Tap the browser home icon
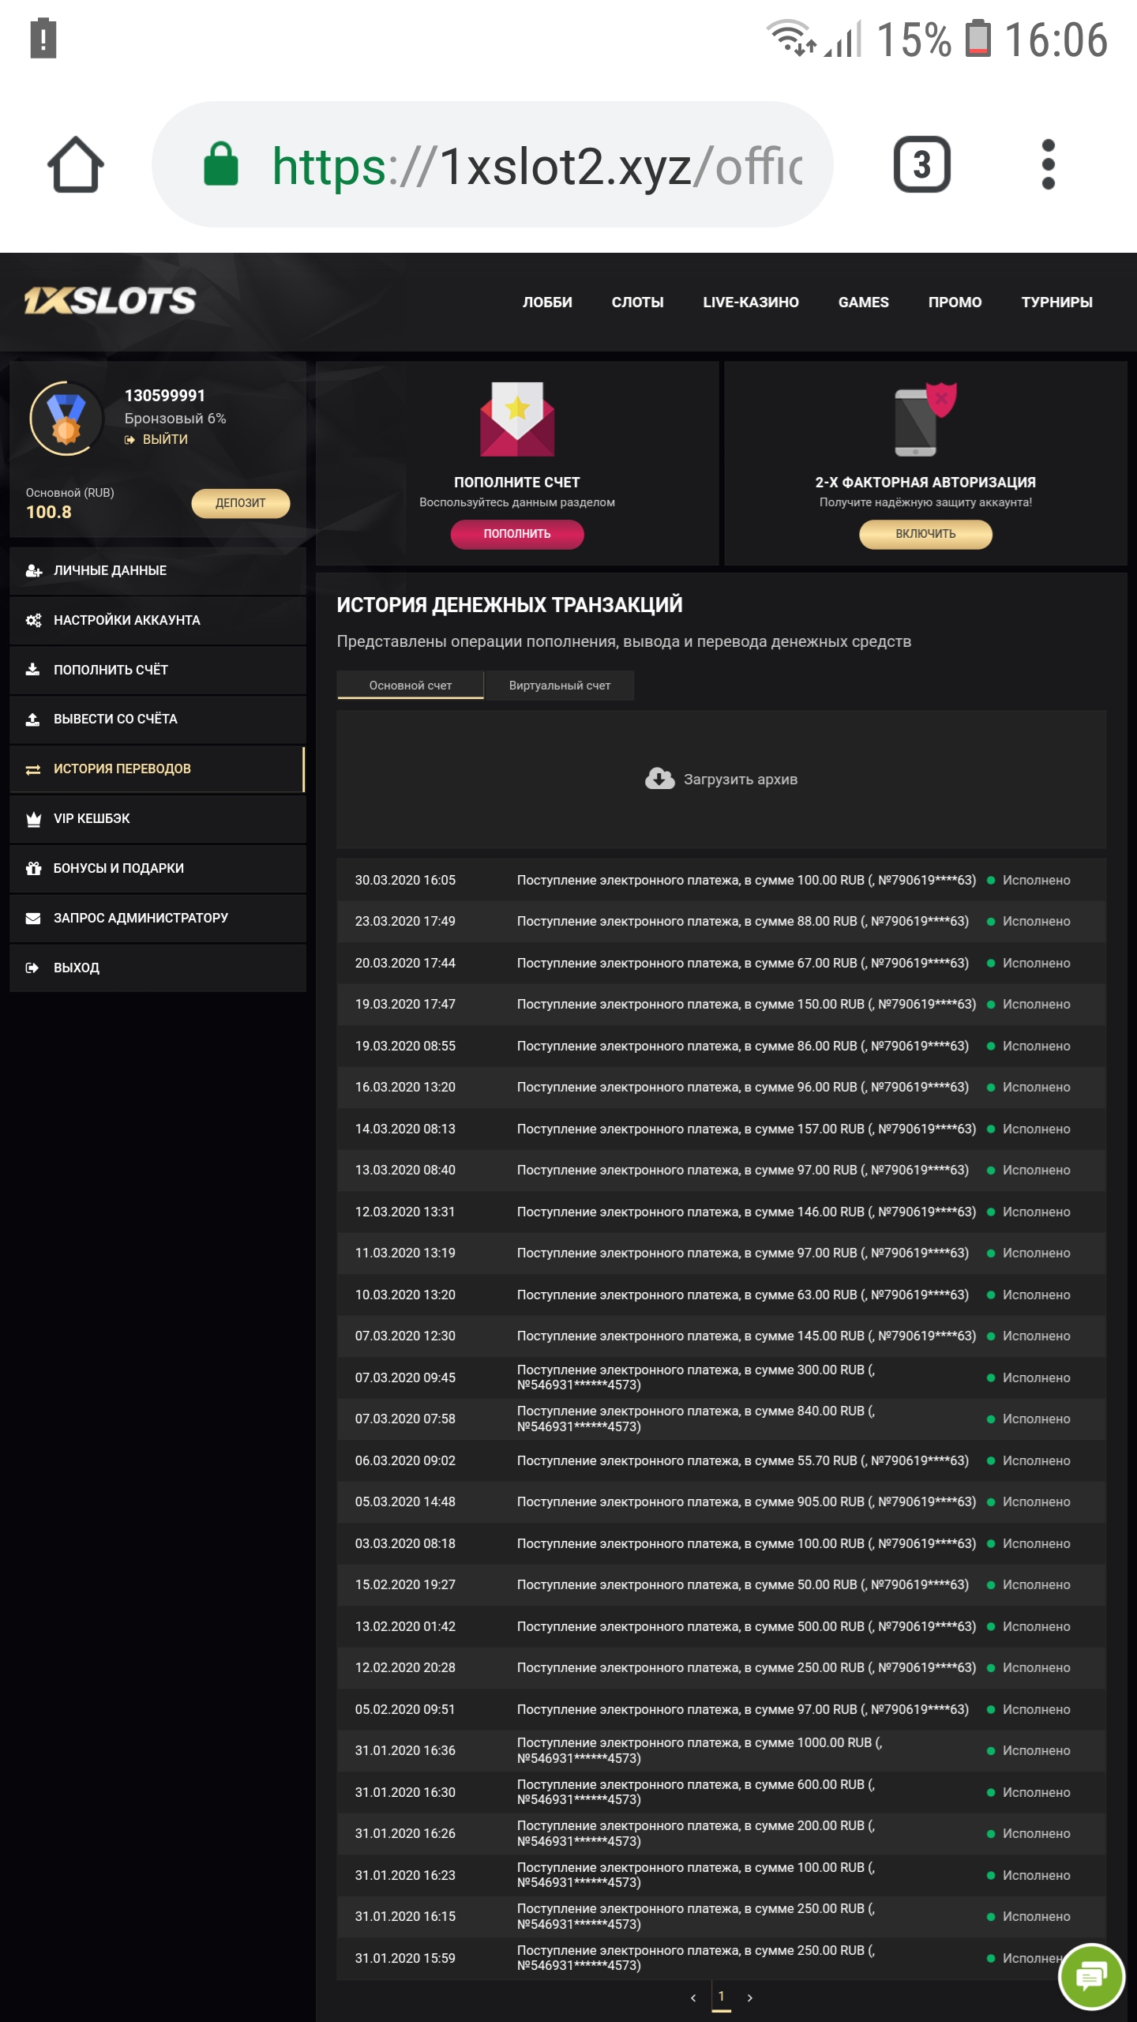 pyautogui.click(x=76, y=164)
